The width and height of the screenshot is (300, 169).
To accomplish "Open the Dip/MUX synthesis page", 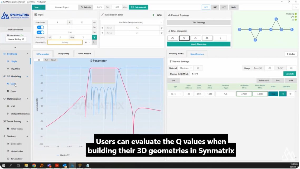I will 15,69.
